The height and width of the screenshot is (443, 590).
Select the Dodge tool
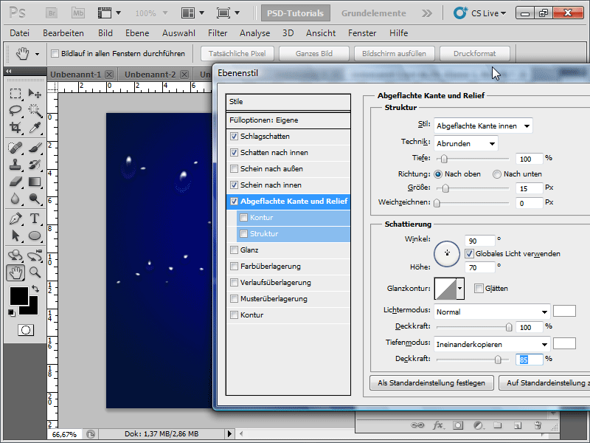pos(35,199)
